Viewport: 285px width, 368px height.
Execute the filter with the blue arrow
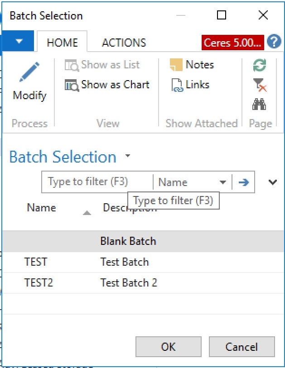244,182
